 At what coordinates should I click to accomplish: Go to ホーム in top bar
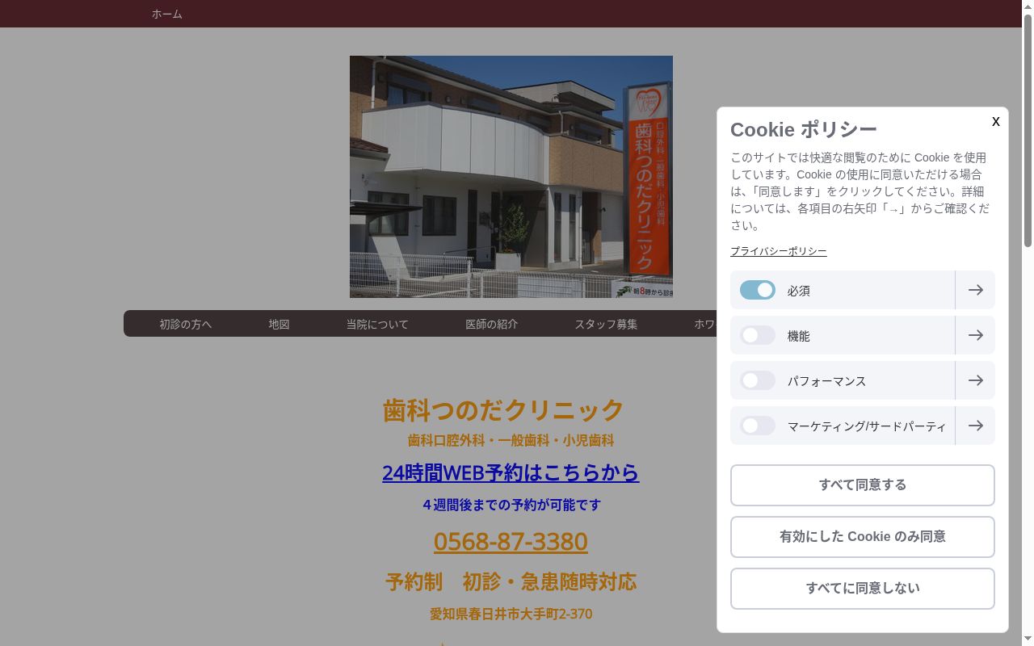(167, 14)
